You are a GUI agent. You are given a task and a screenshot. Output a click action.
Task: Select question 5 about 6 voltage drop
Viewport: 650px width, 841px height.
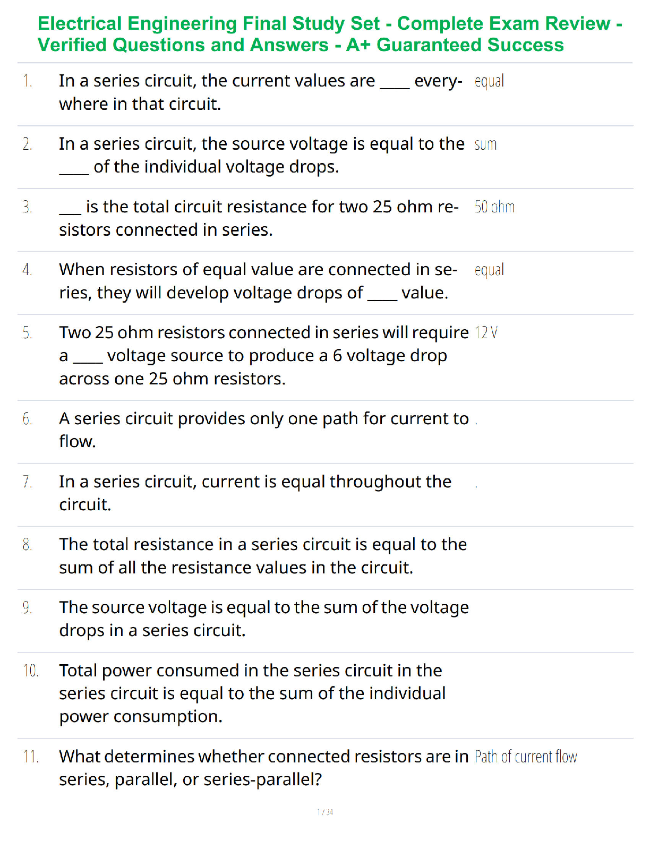tap(264, 356)
